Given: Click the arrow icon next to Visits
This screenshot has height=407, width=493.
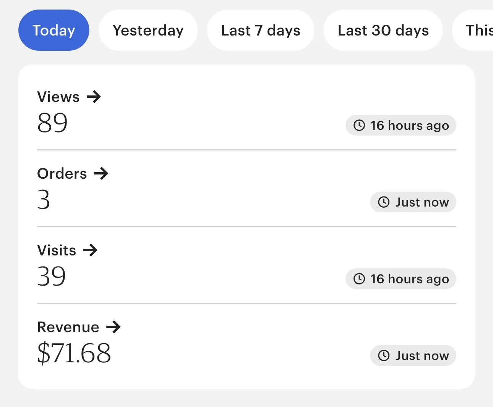Looking at the screenshot, I should 91,250.
